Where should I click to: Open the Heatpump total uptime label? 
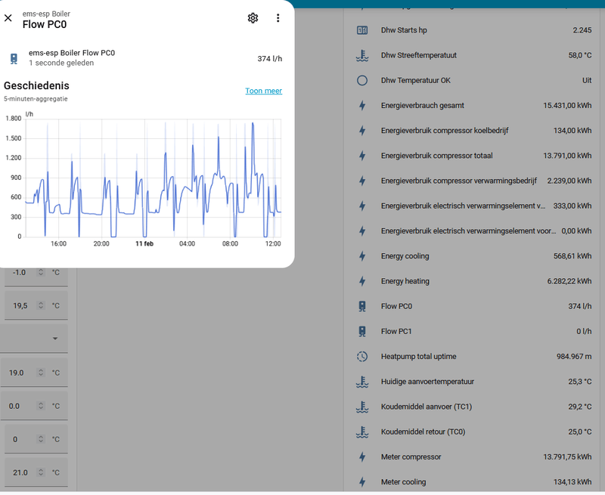click(419, 357)
